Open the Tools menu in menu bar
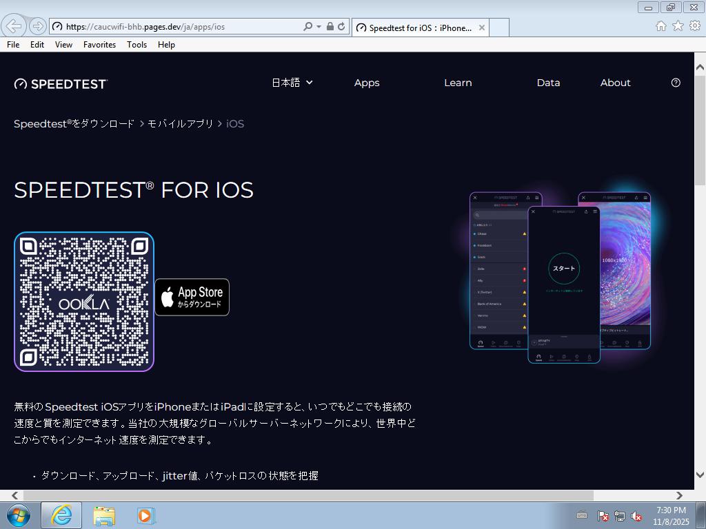Image resolution: width=706 pixels, height=529 pixels. click(x=137, y=44)
